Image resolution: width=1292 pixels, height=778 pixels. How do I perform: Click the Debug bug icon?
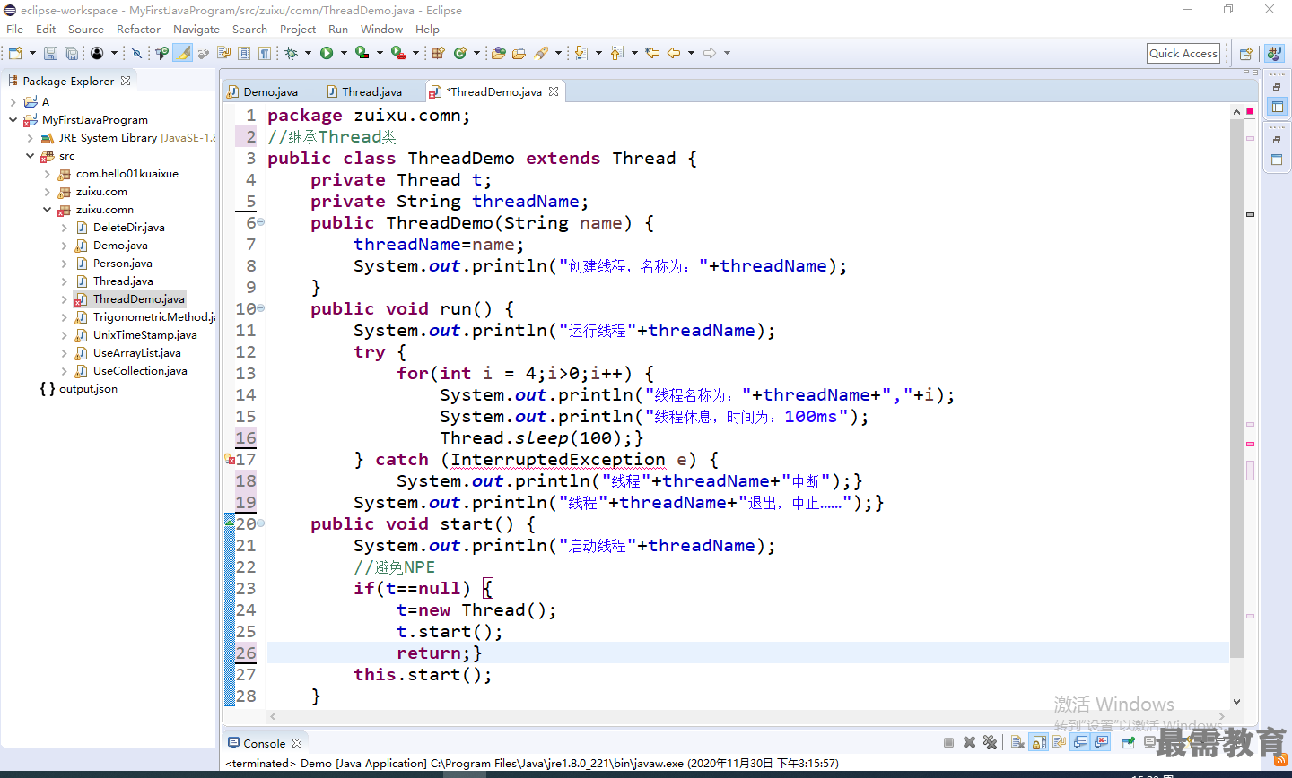291,53
